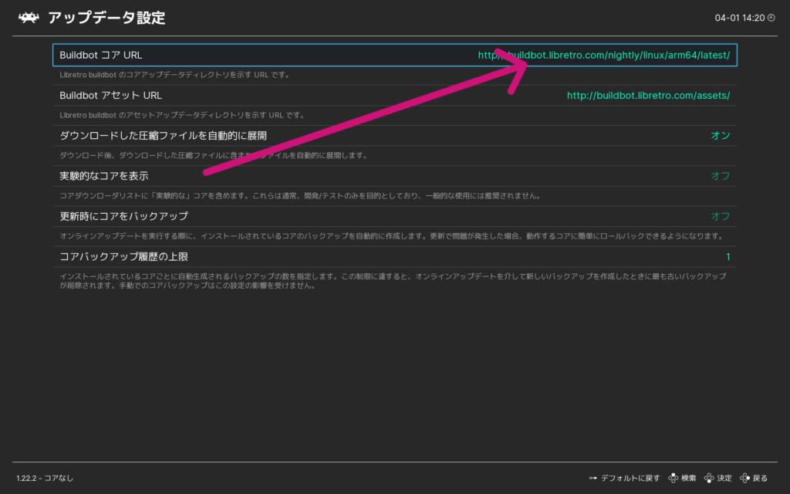Open the buildbot.libretro.com/assets/ URL value
This screenshot has height=494, width=790.
click(x=648, y=96)
